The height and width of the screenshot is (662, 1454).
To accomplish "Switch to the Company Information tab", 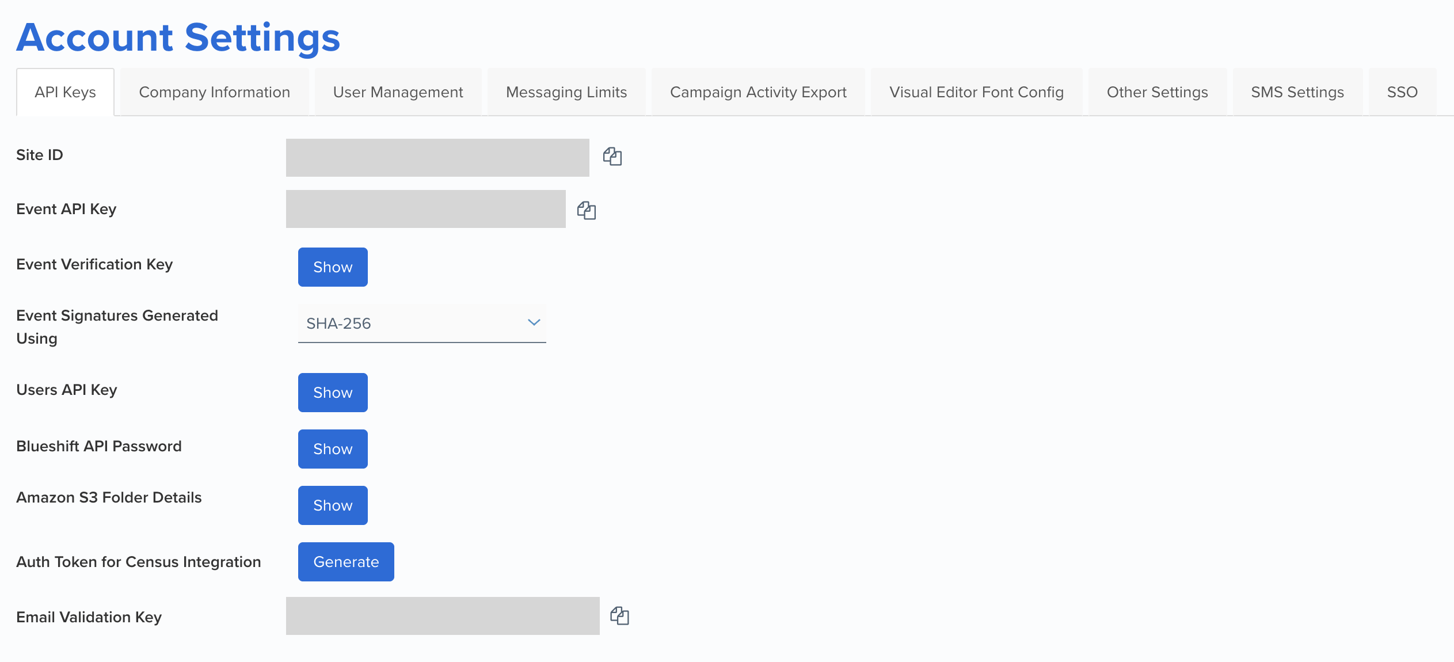I will tap(214, 92).
